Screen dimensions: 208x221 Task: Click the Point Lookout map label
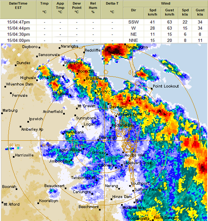166,86
